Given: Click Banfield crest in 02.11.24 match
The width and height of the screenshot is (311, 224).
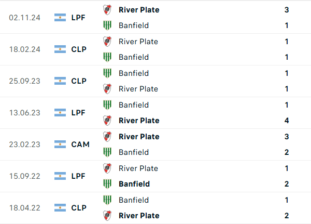Looking at the screenshot, I should pos(107,25).
